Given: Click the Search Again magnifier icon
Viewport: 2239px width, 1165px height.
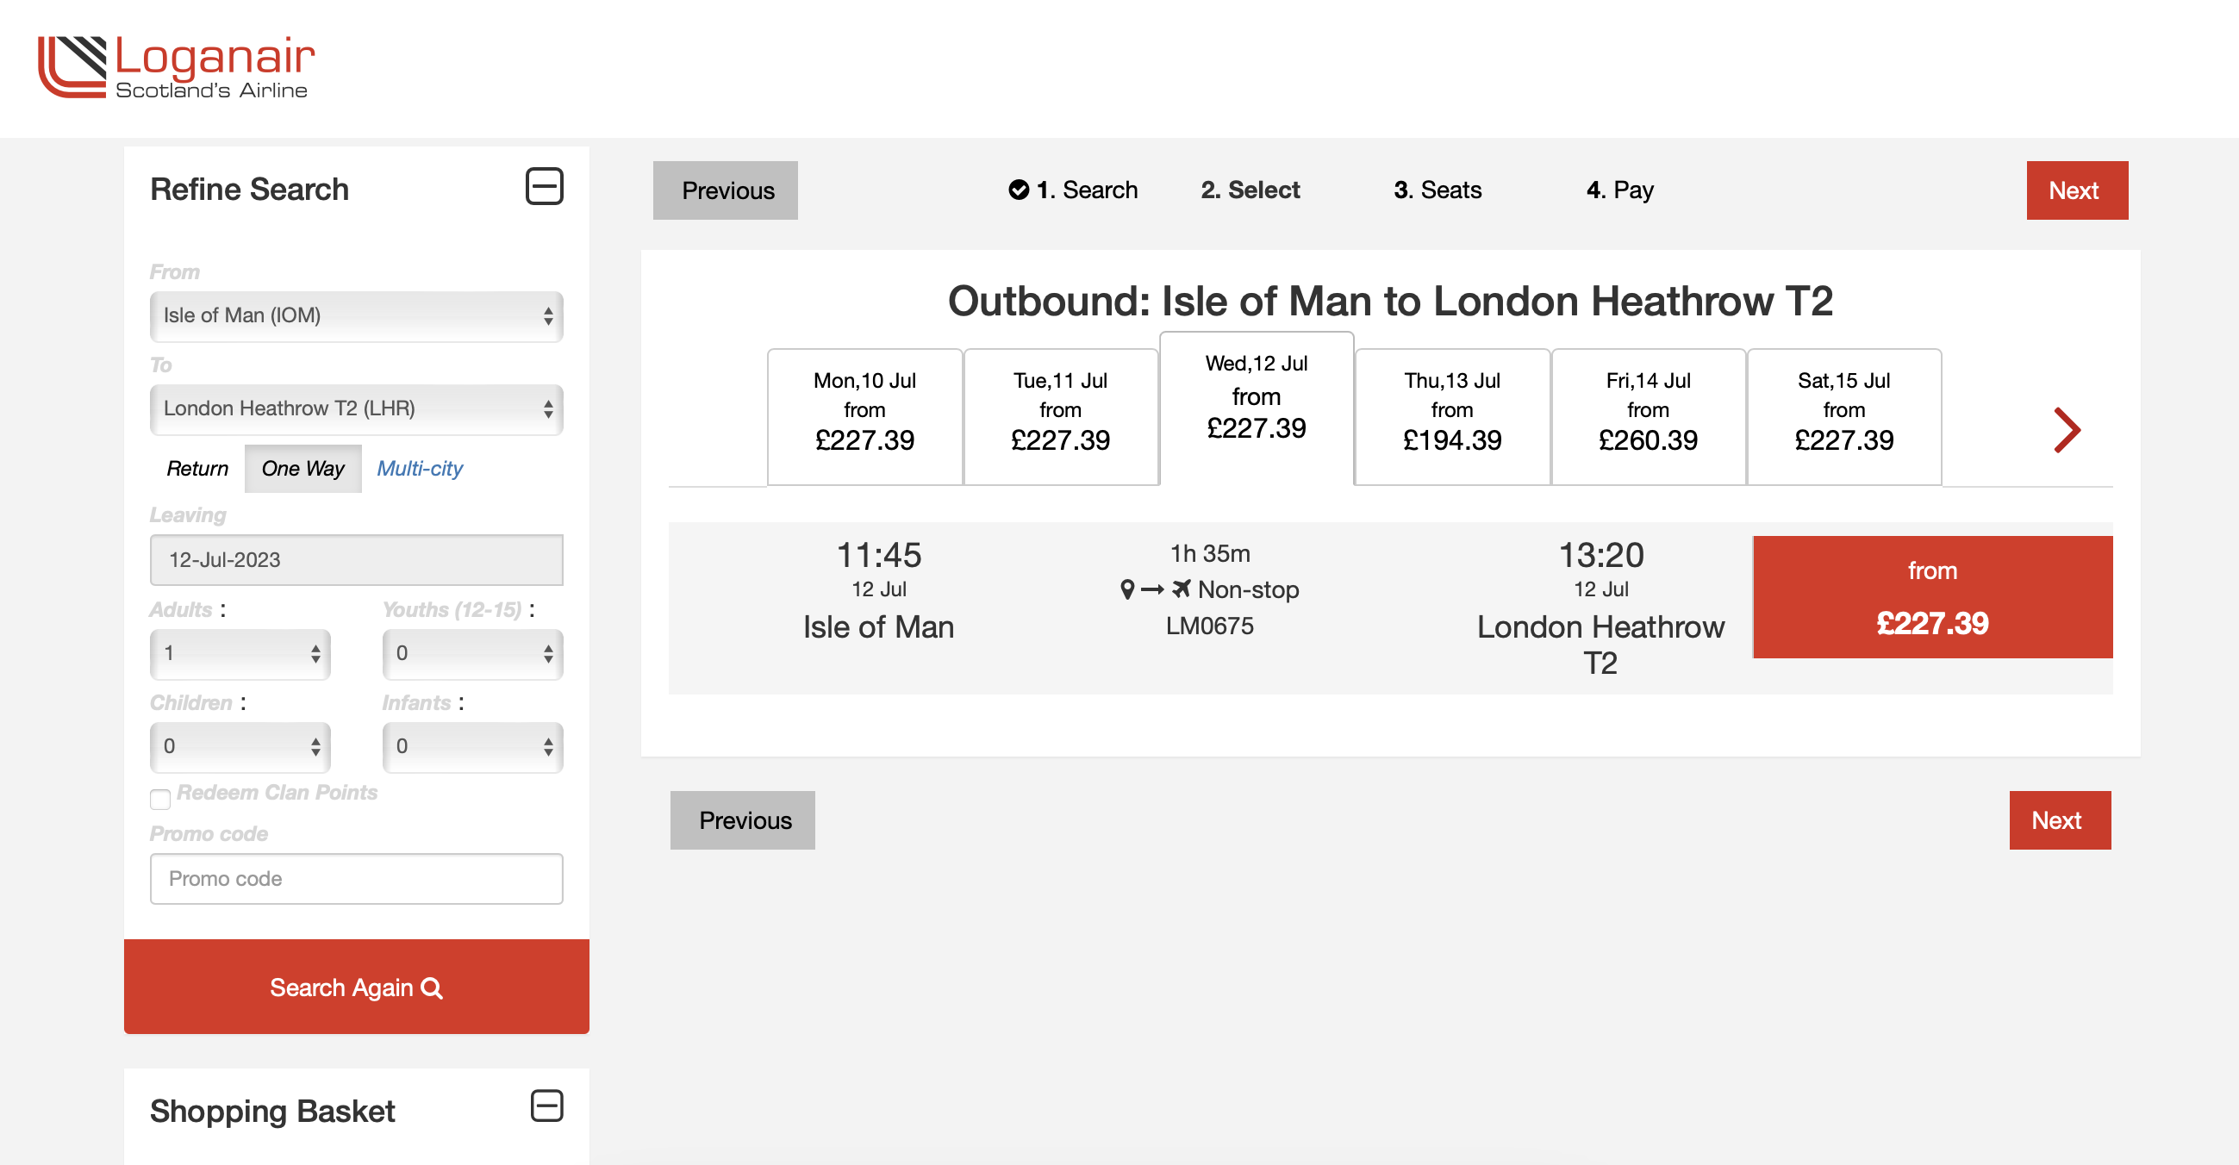Looking at the screenshot, I should click(x=432, y=987).
